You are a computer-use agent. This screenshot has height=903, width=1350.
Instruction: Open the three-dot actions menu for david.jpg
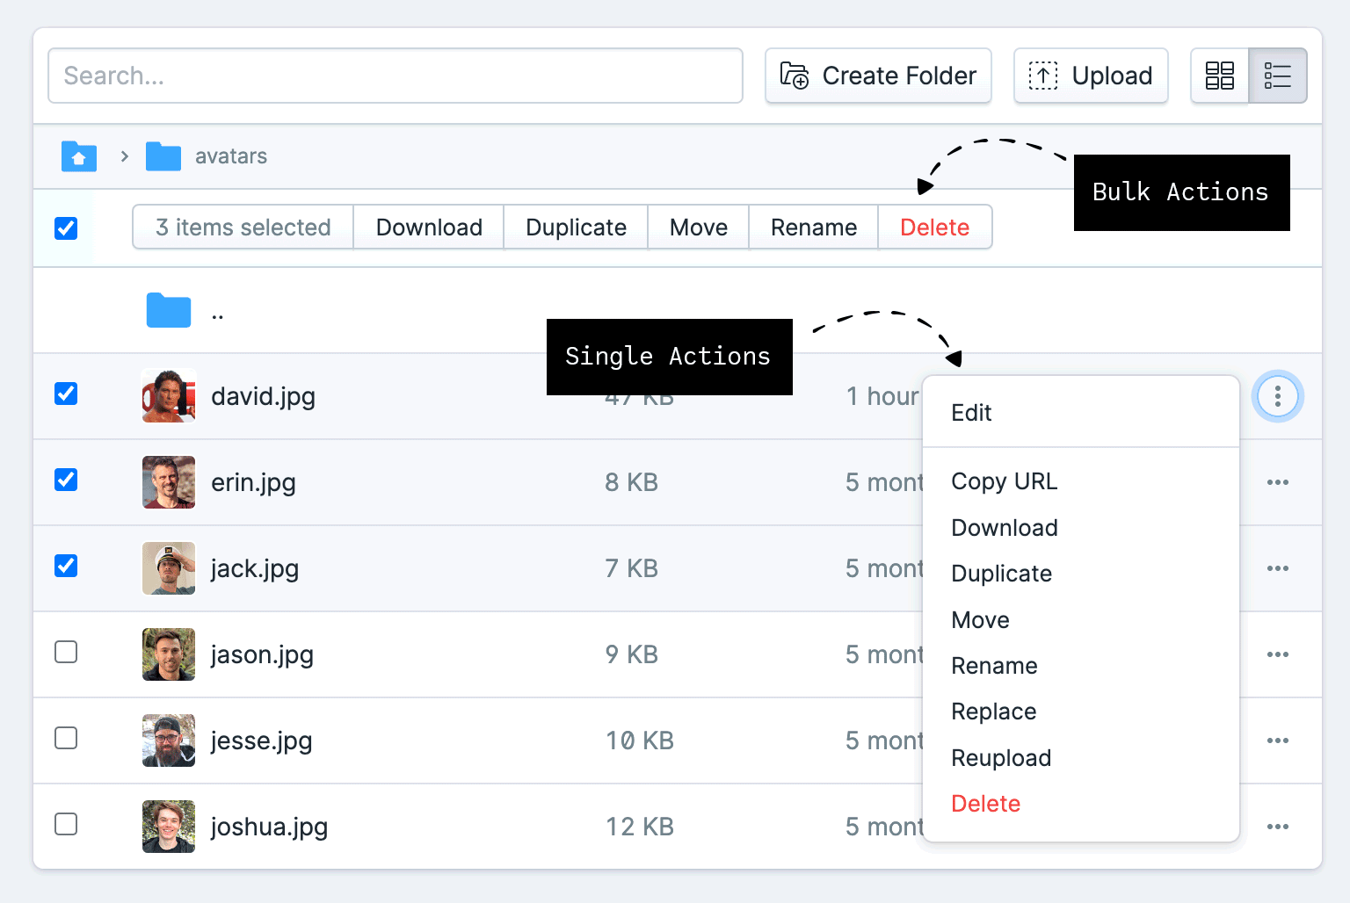tap(1277, 396)
